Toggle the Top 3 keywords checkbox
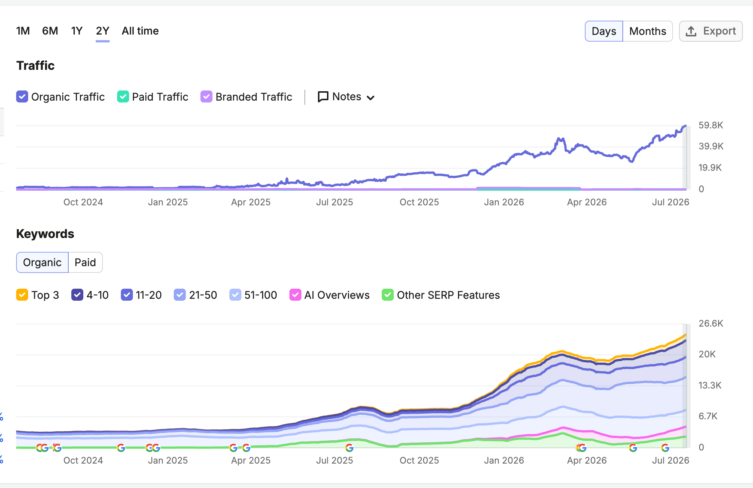Image resolution: width=753 pixels, height=488 pixels. 22,295
